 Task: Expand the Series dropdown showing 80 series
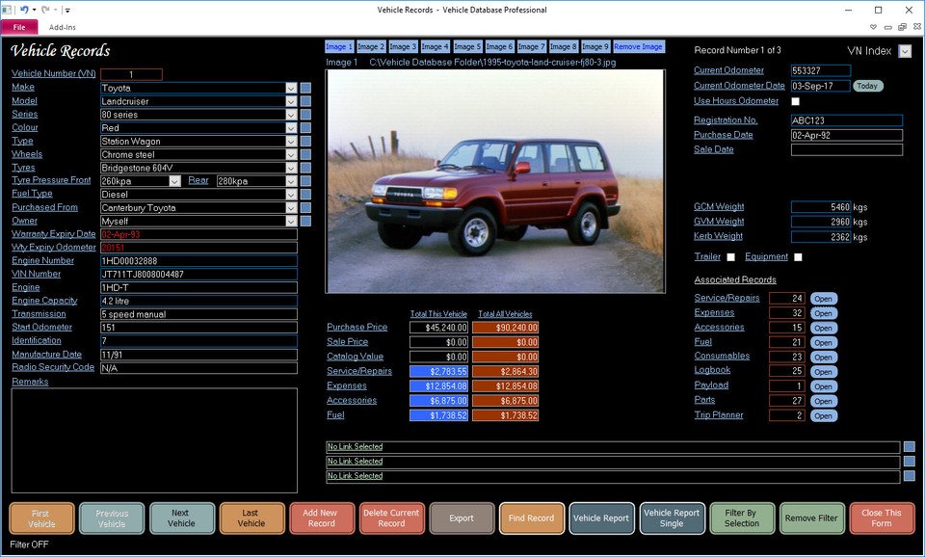(x=291, y=115)
